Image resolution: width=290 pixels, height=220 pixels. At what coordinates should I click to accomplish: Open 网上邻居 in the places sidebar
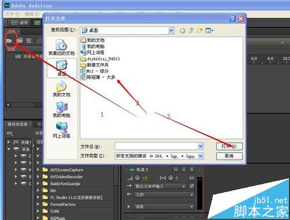(61, 130)
